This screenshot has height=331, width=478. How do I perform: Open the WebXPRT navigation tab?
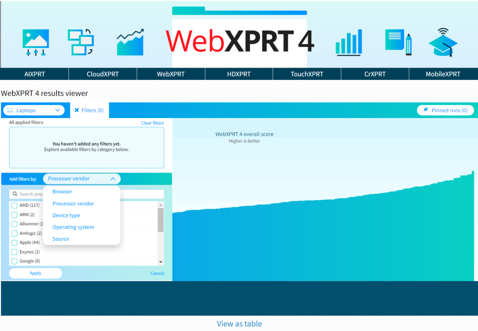click(x=171, y=74)
